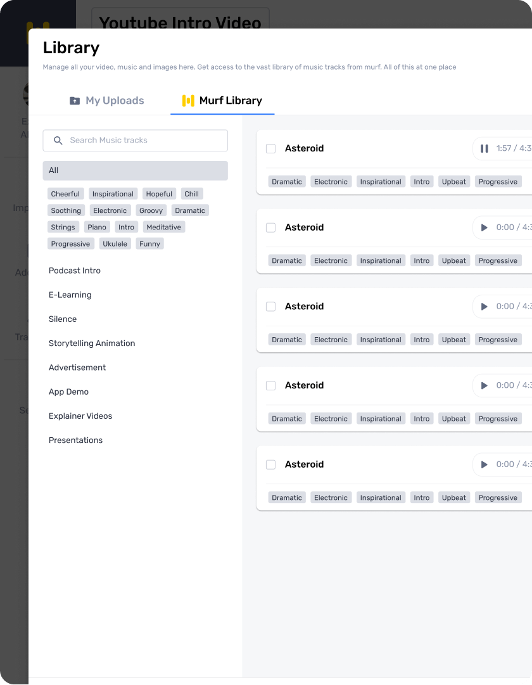Play the third Asteroid track
Viewport: 532px width, 685px height.
(x=484, y=307)
